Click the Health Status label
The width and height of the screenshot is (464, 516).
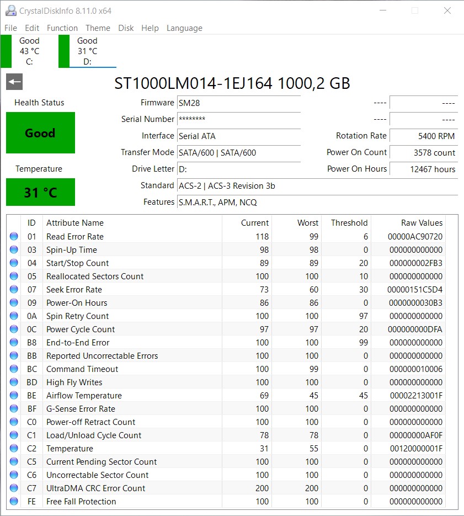(x=39, y=103)
